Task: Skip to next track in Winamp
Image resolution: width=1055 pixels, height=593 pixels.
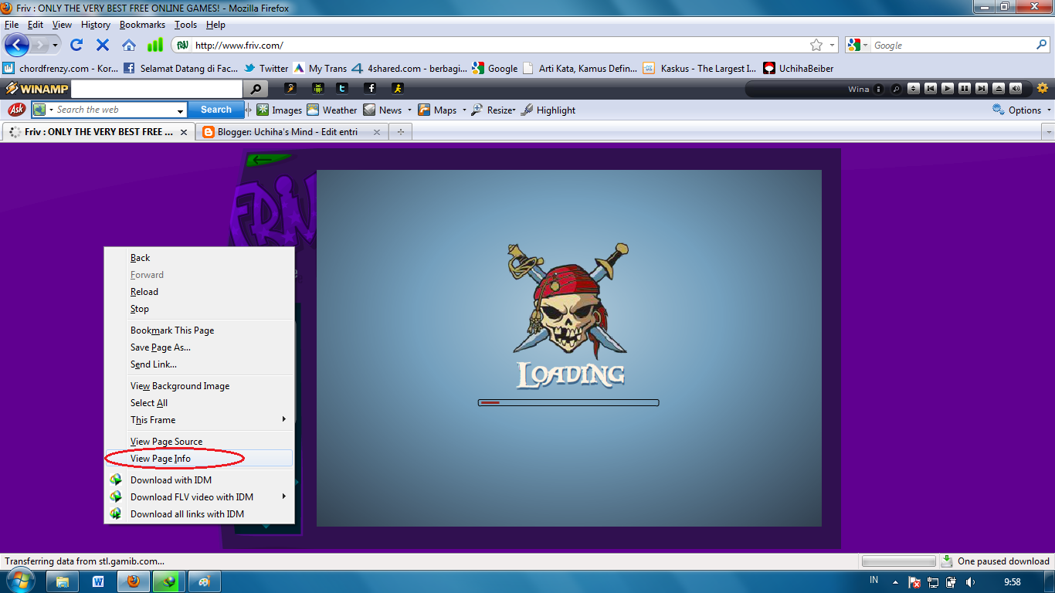Action: click(982, 89)
